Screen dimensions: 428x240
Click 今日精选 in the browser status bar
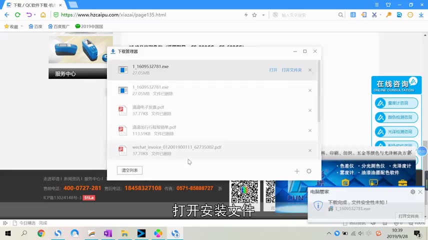click(x=27, y=223)
